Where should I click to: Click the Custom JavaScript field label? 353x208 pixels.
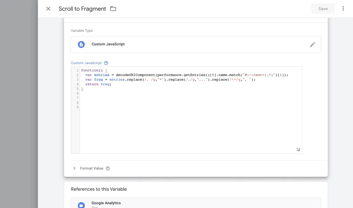(85, 63)
